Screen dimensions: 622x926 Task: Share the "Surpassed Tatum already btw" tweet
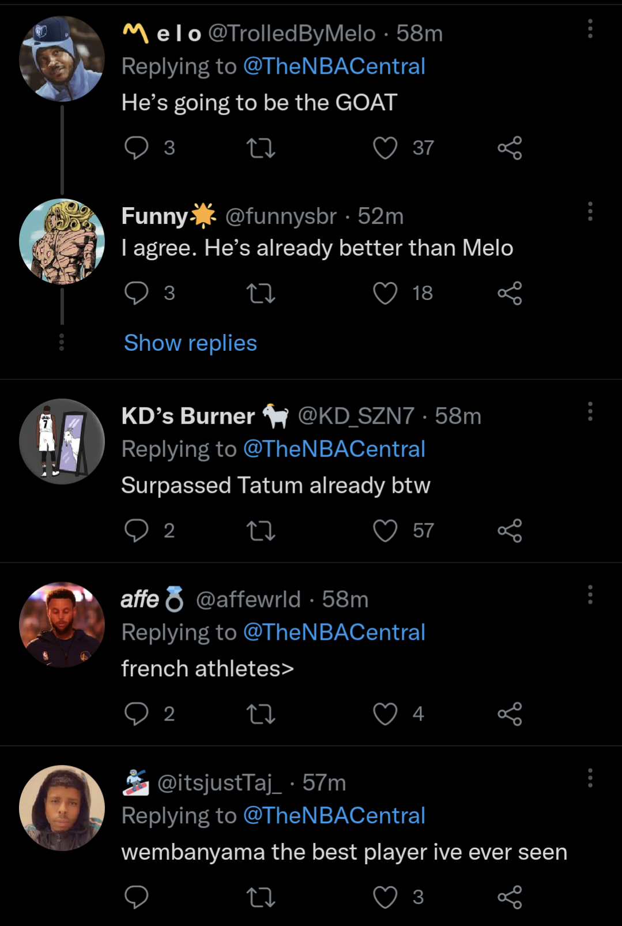(510, 531)
